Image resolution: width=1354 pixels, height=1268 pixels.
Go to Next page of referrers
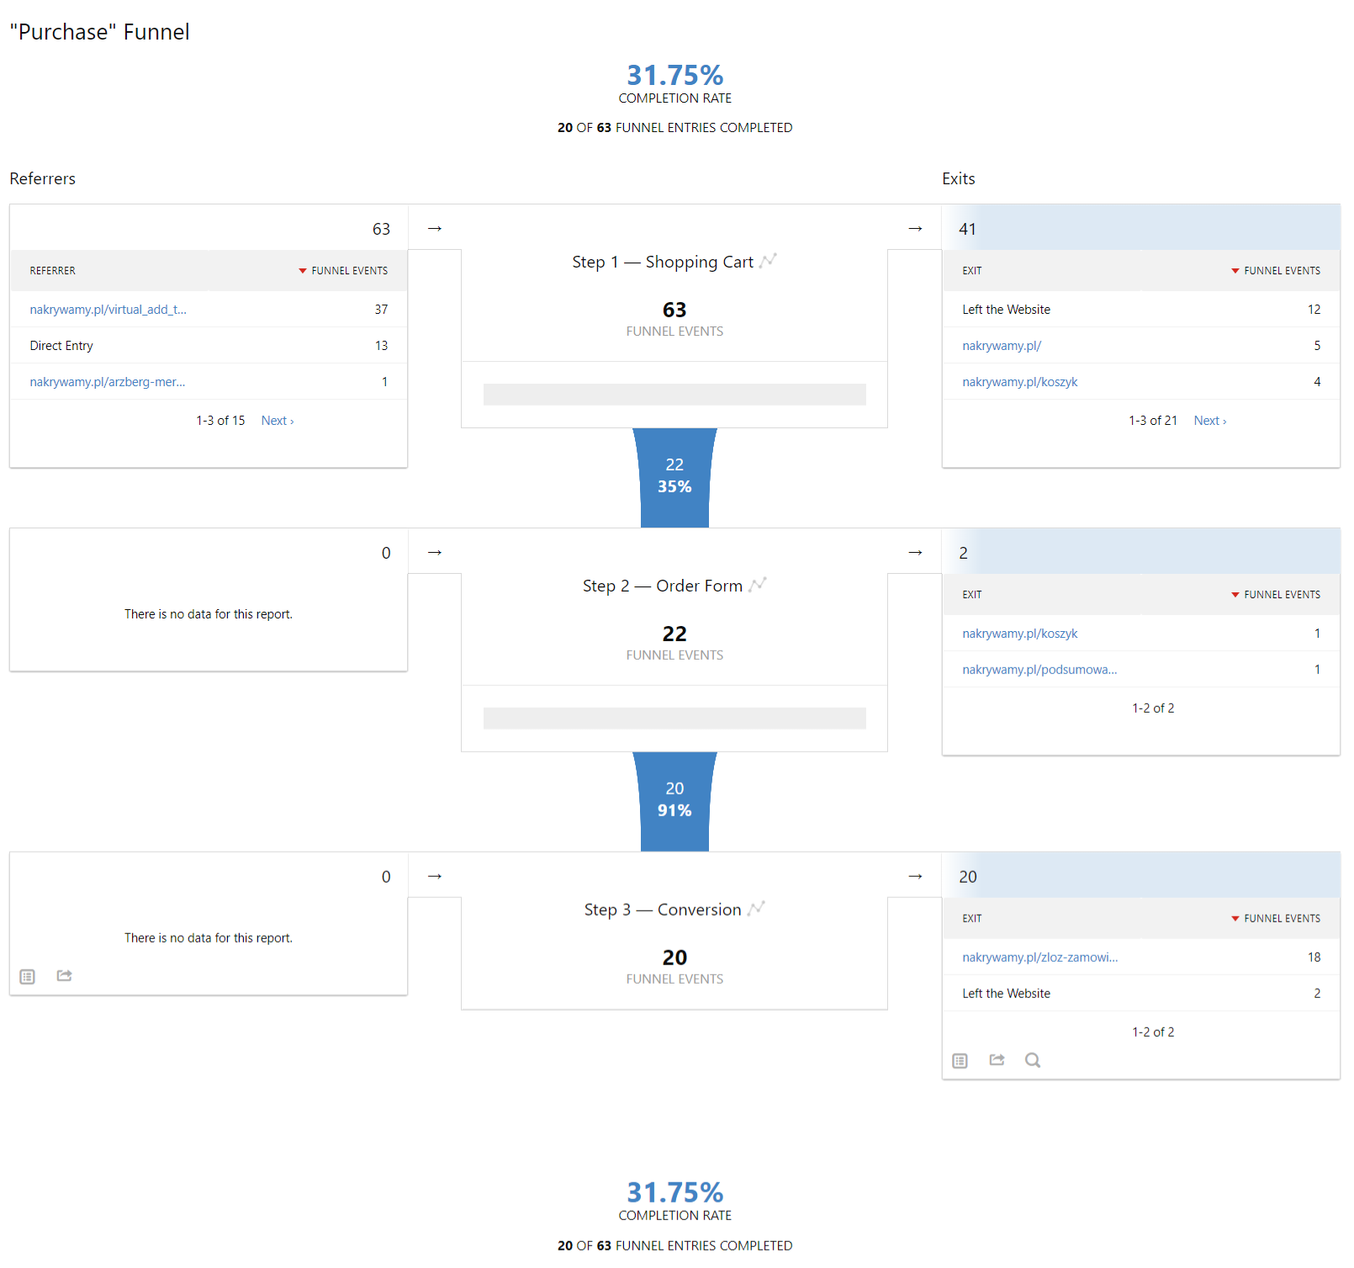pyautogui.click(x=277, y=421)
